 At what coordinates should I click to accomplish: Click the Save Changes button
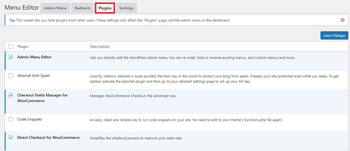pyautogui.click(x=334, y=35)
